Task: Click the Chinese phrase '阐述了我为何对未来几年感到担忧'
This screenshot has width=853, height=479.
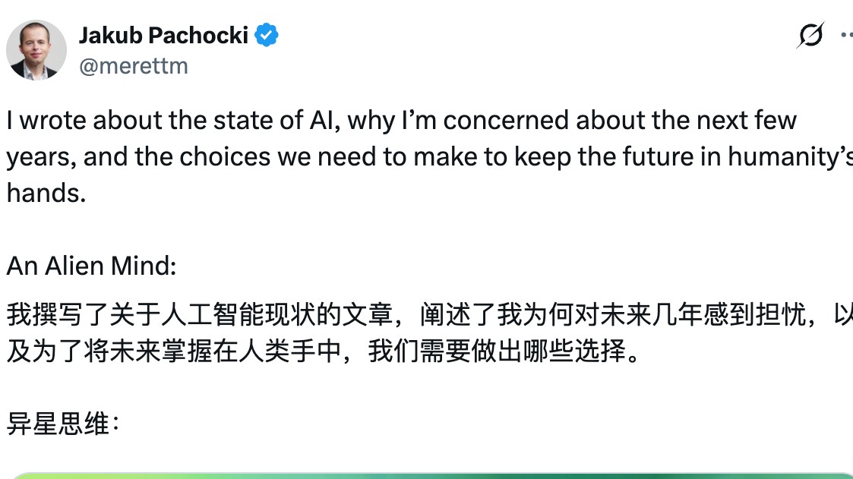Action: pyautogui.click(x=612, y=315)
